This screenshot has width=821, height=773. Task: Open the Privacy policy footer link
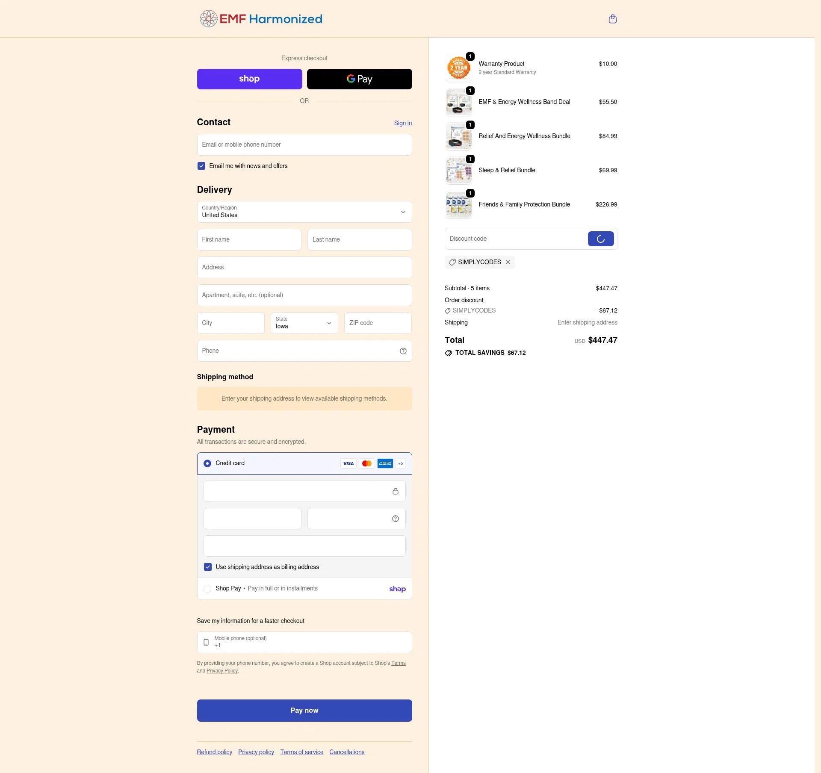tap(256, 752)
